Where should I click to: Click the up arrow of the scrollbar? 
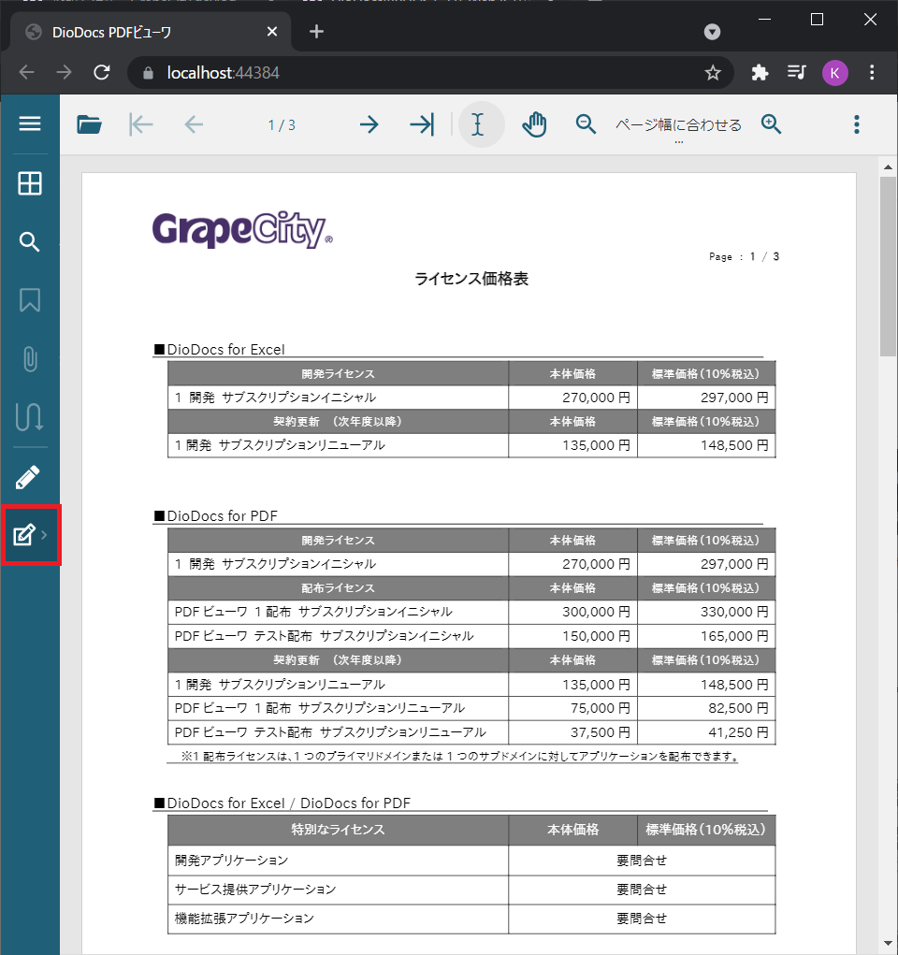pyautogui.click(x=888, y=166)
